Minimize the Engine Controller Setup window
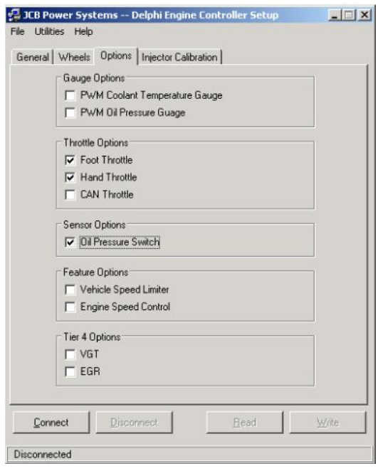Viewport: 383px width, 471px height. click(x=334, y=15)
